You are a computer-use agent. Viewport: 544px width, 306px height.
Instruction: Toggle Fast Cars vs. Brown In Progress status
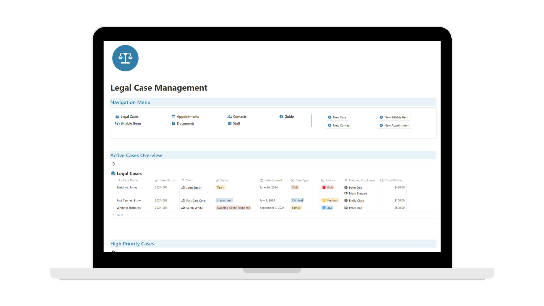(x=224, y=200)
